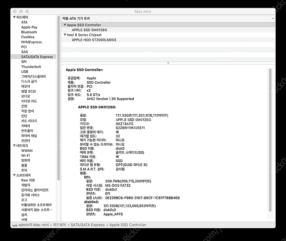The height and width of the screenshot is (241, 286).
Task: Select 방화벽 under network section
Action: coord(25,160)
